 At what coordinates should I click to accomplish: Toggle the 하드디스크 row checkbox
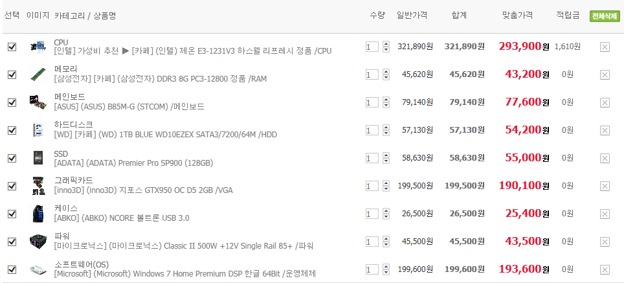tap(12, 131)
